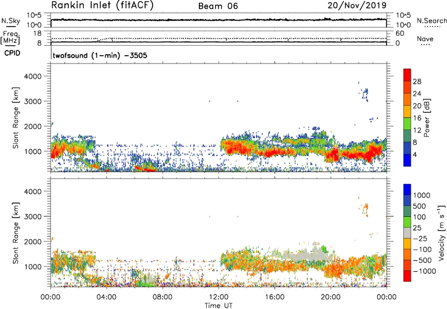Image resolution: width=447 pixels, height=309 pixels.
Task: Click the velocity panel 'Slant Range [km]' label
Action: pos(16,233)
